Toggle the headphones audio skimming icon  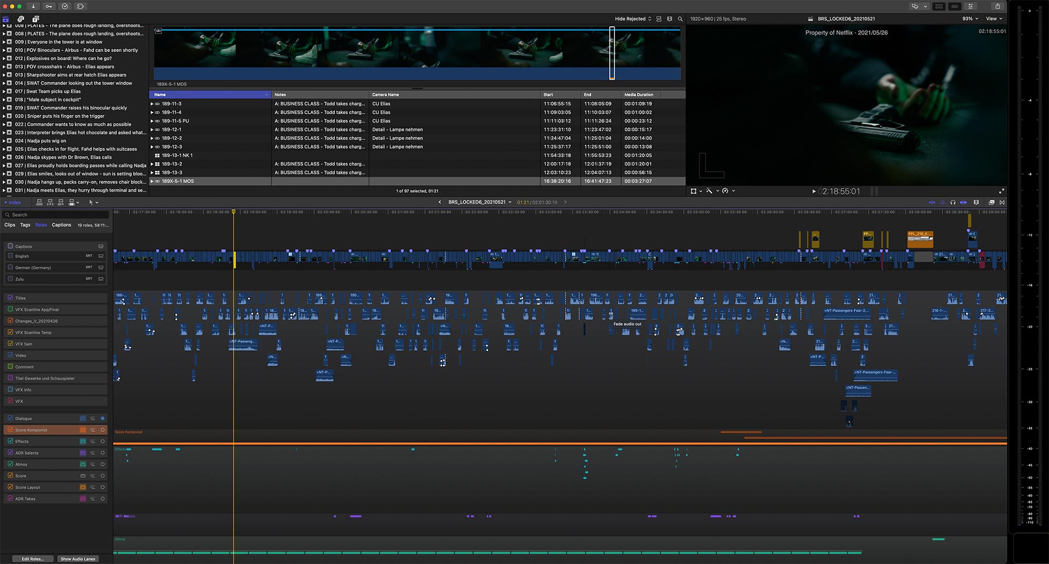pos(953,202)
